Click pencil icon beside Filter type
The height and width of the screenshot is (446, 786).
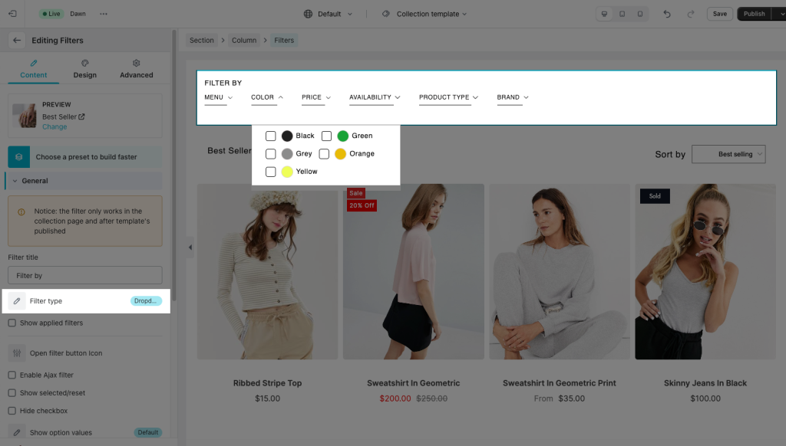(17, 301)
